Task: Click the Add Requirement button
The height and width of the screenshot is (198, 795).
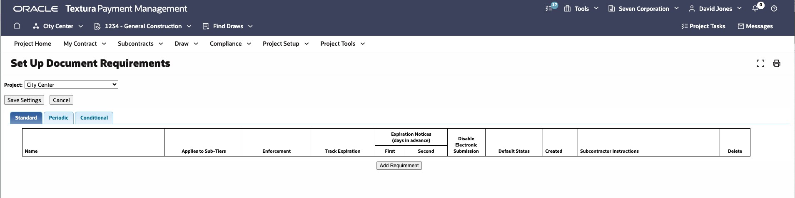Action: tap(399, 166)
